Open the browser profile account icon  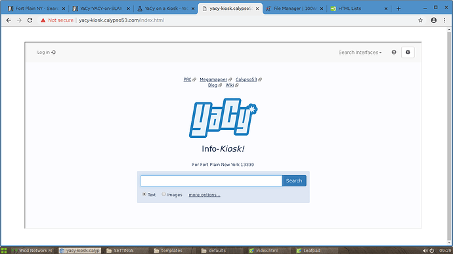(434, 20)
